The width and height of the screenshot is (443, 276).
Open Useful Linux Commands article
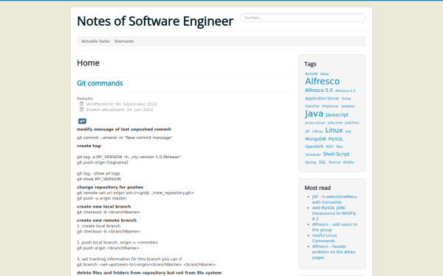pos(324,238)
